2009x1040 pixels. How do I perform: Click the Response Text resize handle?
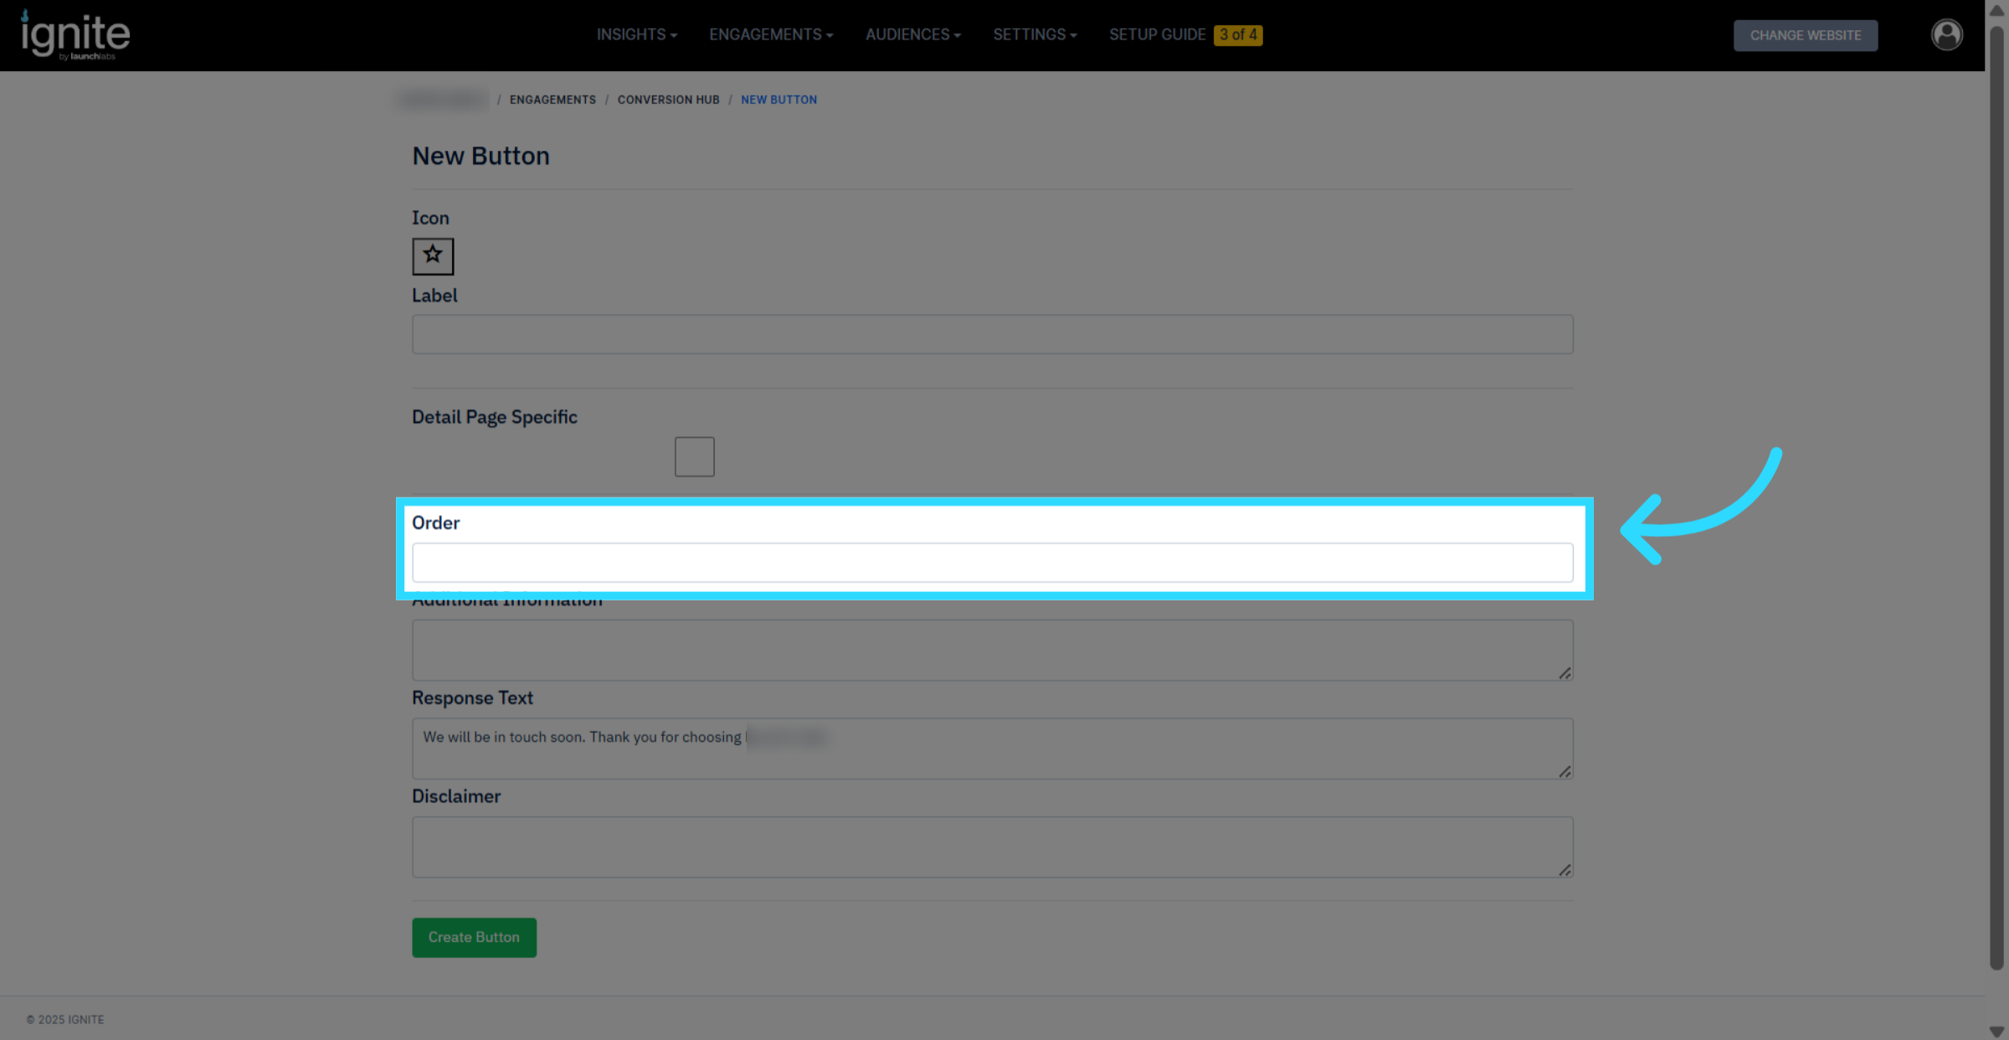(1565, 771)
